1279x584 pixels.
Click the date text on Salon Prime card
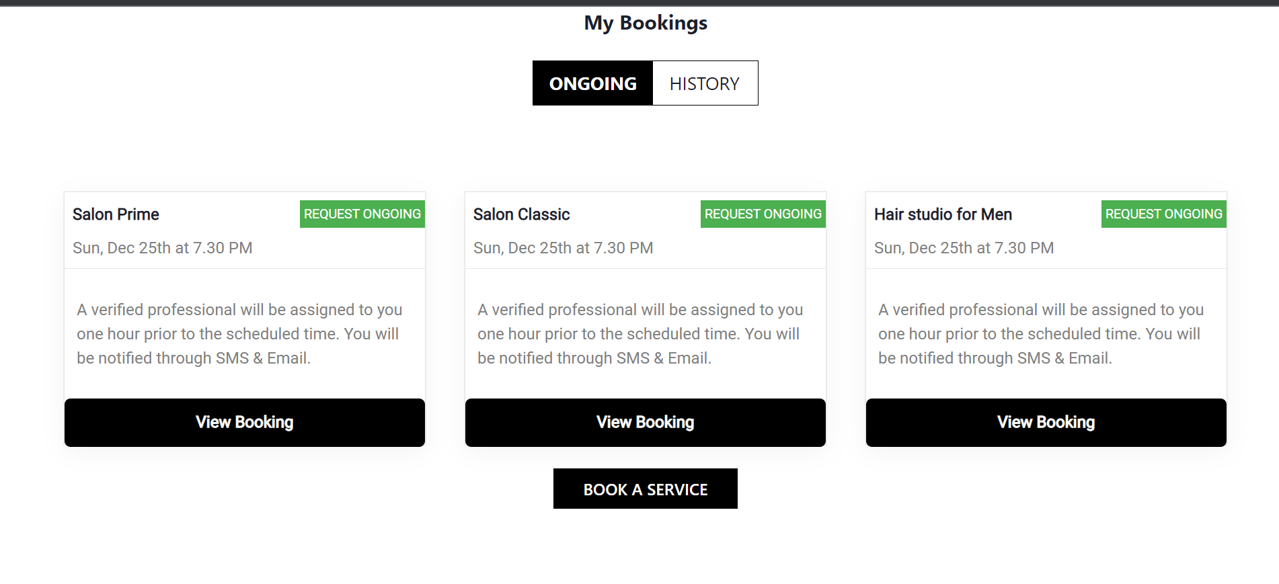(162, 247)
